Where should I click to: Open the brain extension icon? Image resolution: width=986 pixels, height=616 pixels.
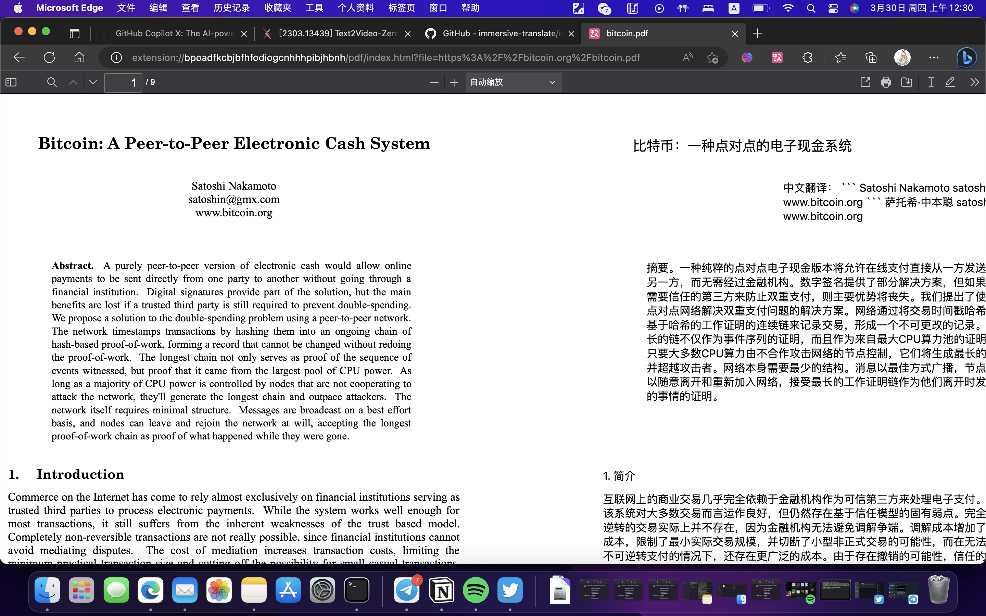point(747,57)
